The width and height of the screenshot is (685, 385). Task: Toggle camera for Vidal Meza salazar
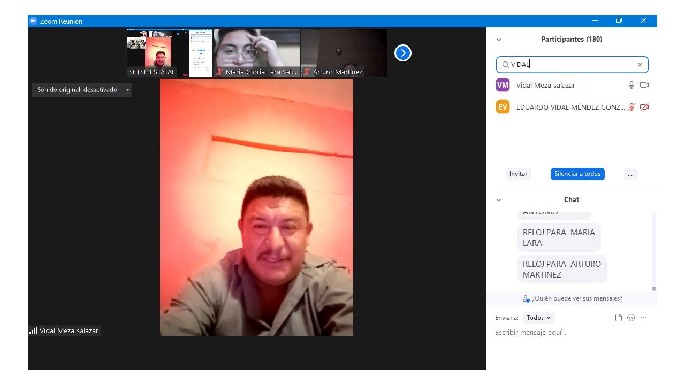tap(644, 85)
